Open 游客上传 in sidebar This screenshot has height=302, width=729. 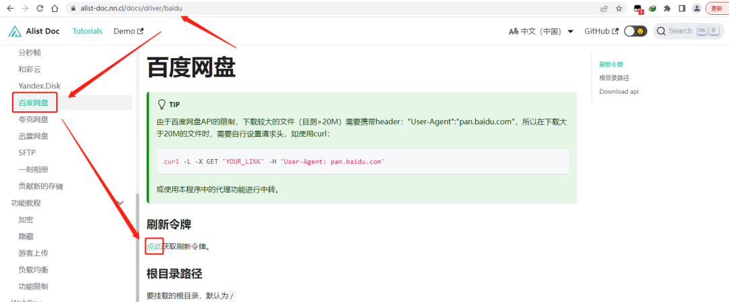[34, 253]
